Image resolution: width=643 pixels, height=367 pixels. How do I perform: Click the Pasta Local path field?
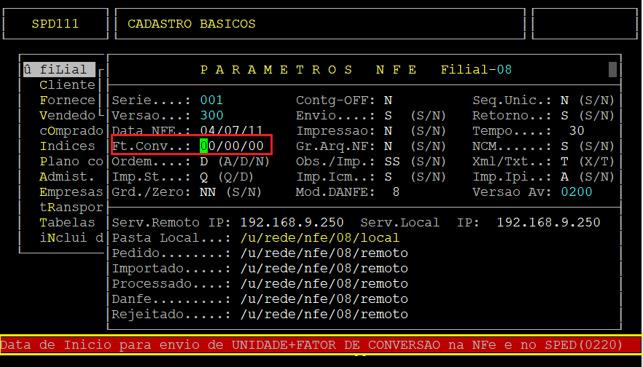click(x=320, y=238)
